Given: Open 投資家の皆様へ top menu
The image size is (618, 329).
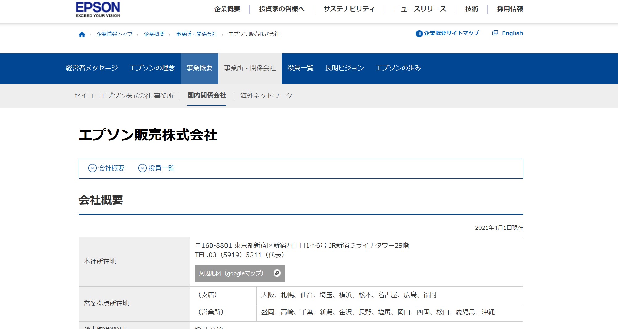Looking at the screenshot, I should click(x=282, y=9).
